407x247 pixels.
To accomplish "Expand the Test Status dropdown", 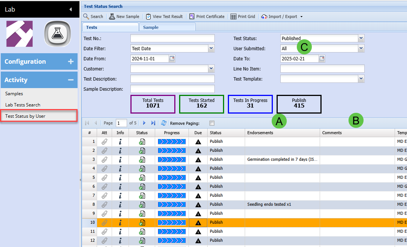I will click(361, 38).
